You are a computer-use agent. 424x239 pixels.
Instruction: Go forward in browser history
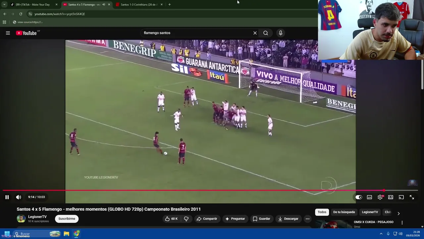click(x=13, y=14)
